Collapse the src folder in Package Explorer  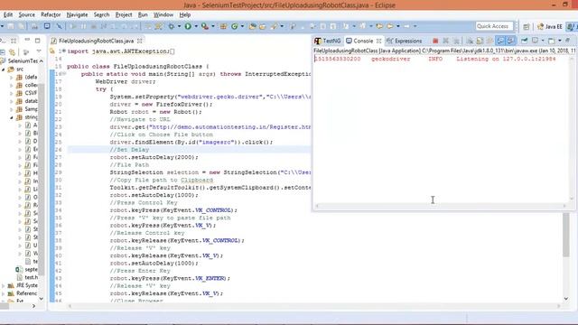pyautogui.click(x=4, y=69)
